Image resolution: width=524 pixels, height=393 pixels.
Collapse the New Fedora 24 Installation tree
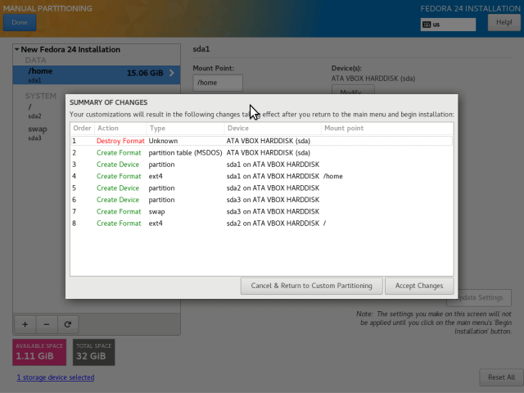[16, 49]
